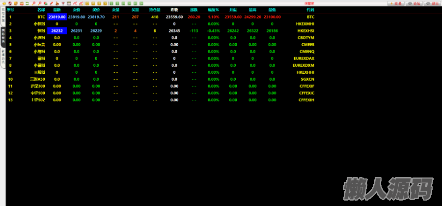The height and width of the screenshot is (206, 442).
Task: Click the green refresh arrows icon
Action: [28, 3]
